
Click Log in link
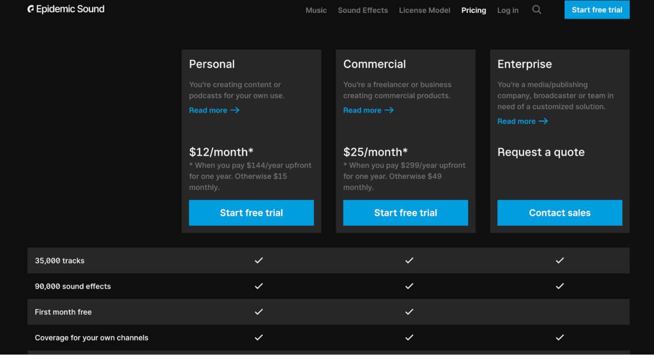[508, 10]
